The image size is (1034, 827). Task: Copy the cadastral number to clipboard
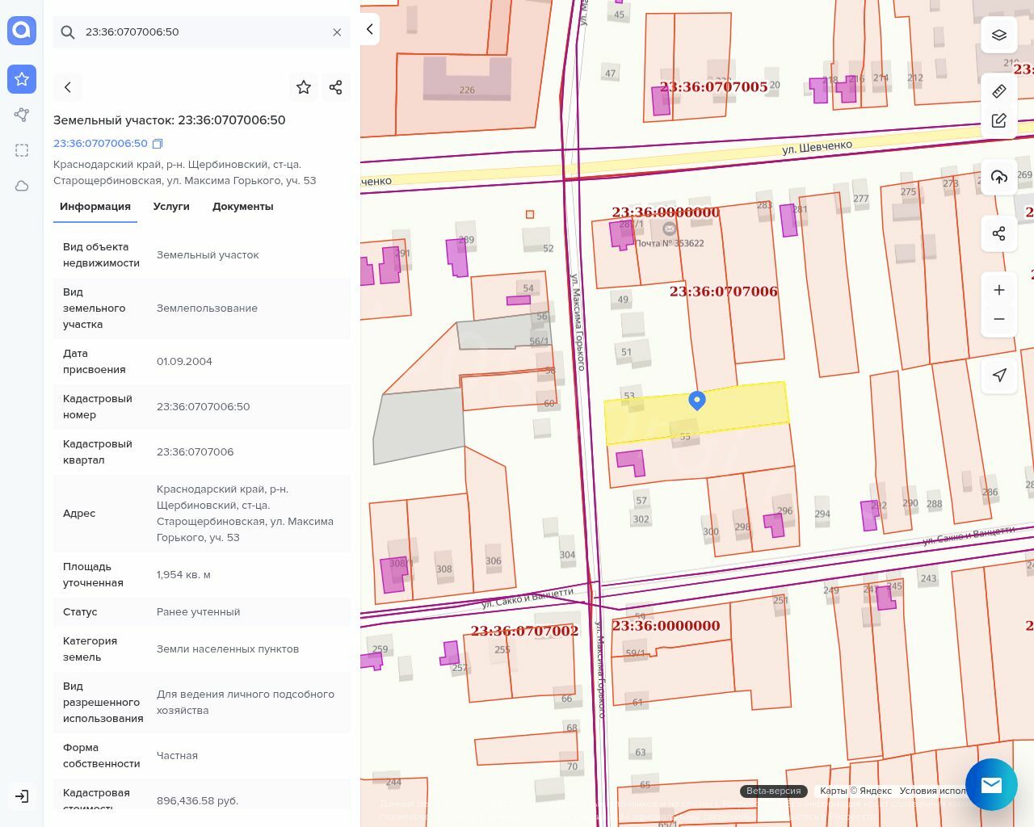(x=158, y=144)
